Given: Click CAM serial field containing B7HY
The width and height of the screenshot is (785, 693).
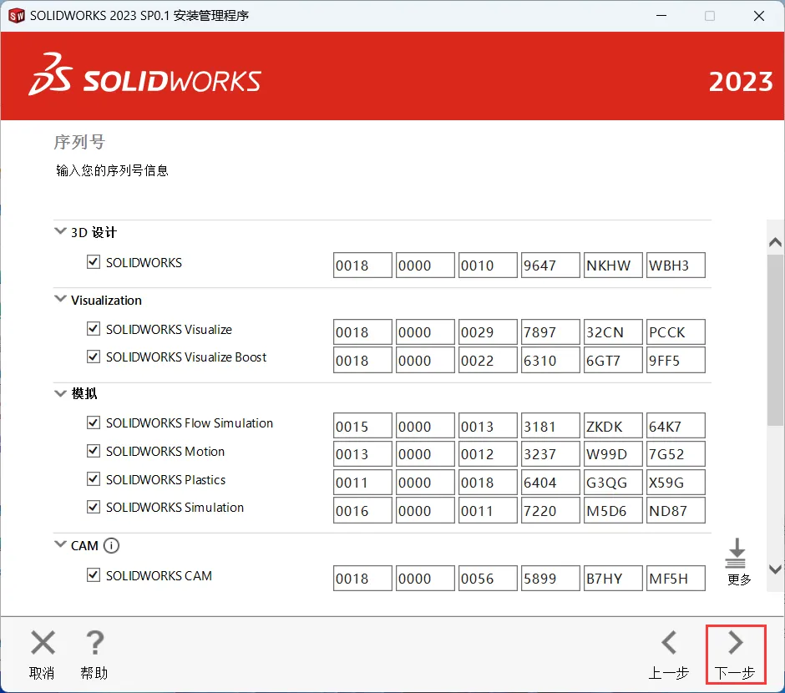Looking at the screenshot, I should pyautogui.click(x=613, y=578).
